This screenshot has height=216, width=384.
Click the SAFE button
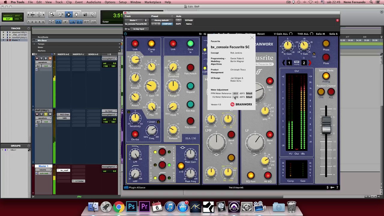(178, 24)
